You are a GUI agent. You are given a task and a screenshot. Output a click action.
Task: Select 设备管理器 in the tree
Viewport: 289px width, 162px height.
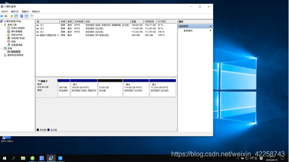17,45
